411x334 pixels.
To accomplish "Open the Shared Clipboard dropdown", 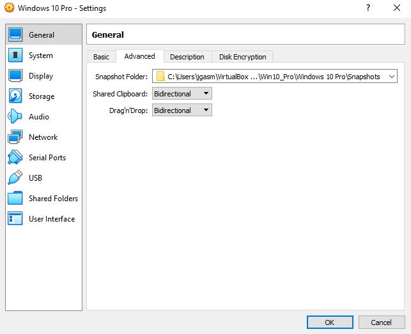I will tap(182, 93).
